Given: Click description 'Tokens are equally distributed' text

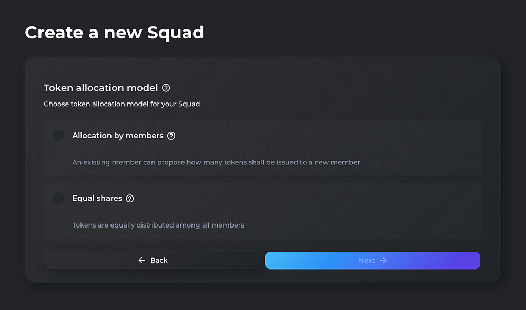Looking at the screenshot, I should (x=158, y=225).
